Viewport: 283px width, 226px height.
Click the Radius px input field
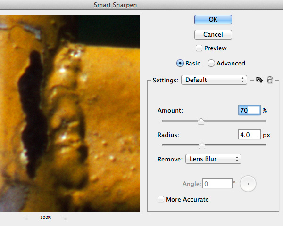[x=249, y=135]
